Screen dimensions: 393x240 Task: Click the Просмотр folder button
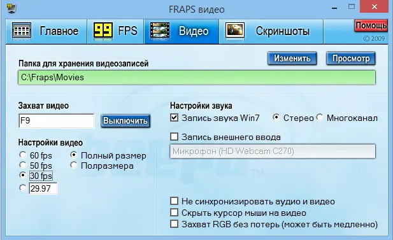point(351,59)
